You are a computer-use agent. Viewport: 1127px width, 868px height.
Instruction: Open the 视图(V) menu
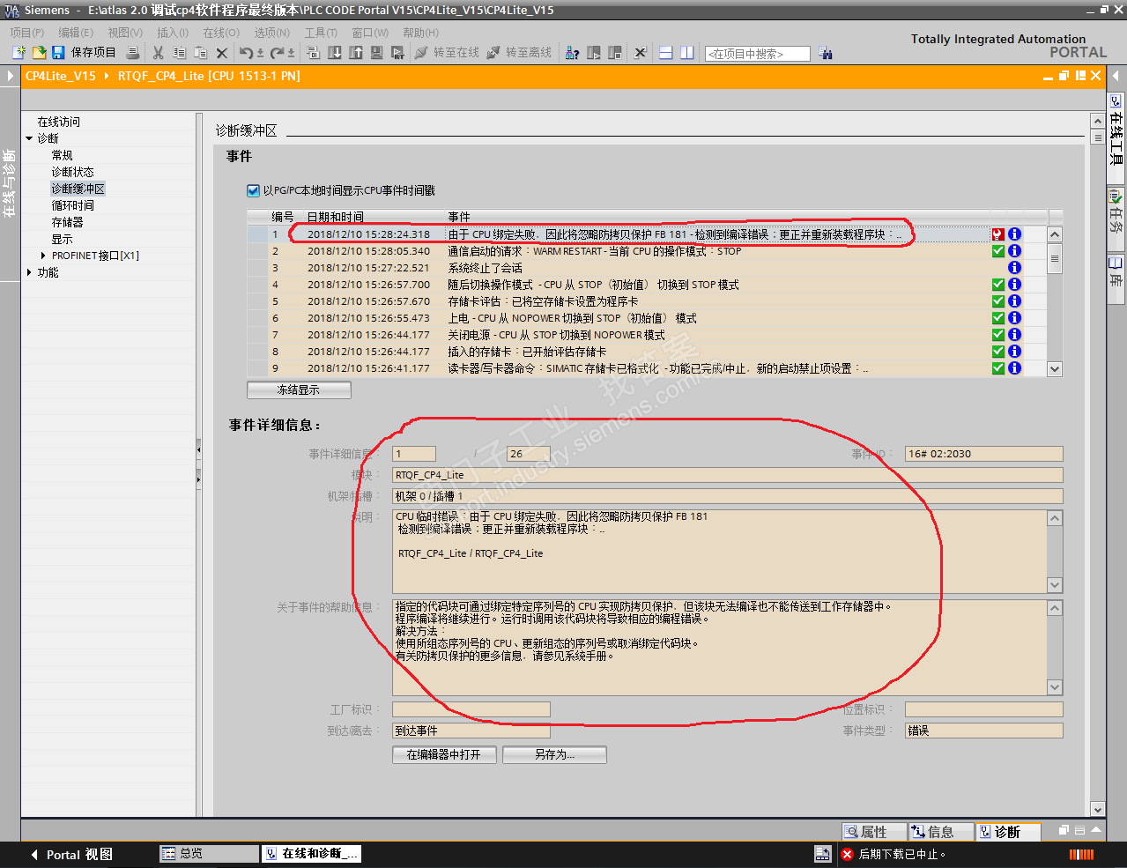coord(125,33)
